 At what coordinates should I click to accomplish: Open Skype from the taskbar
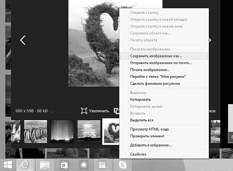[122, 165]
